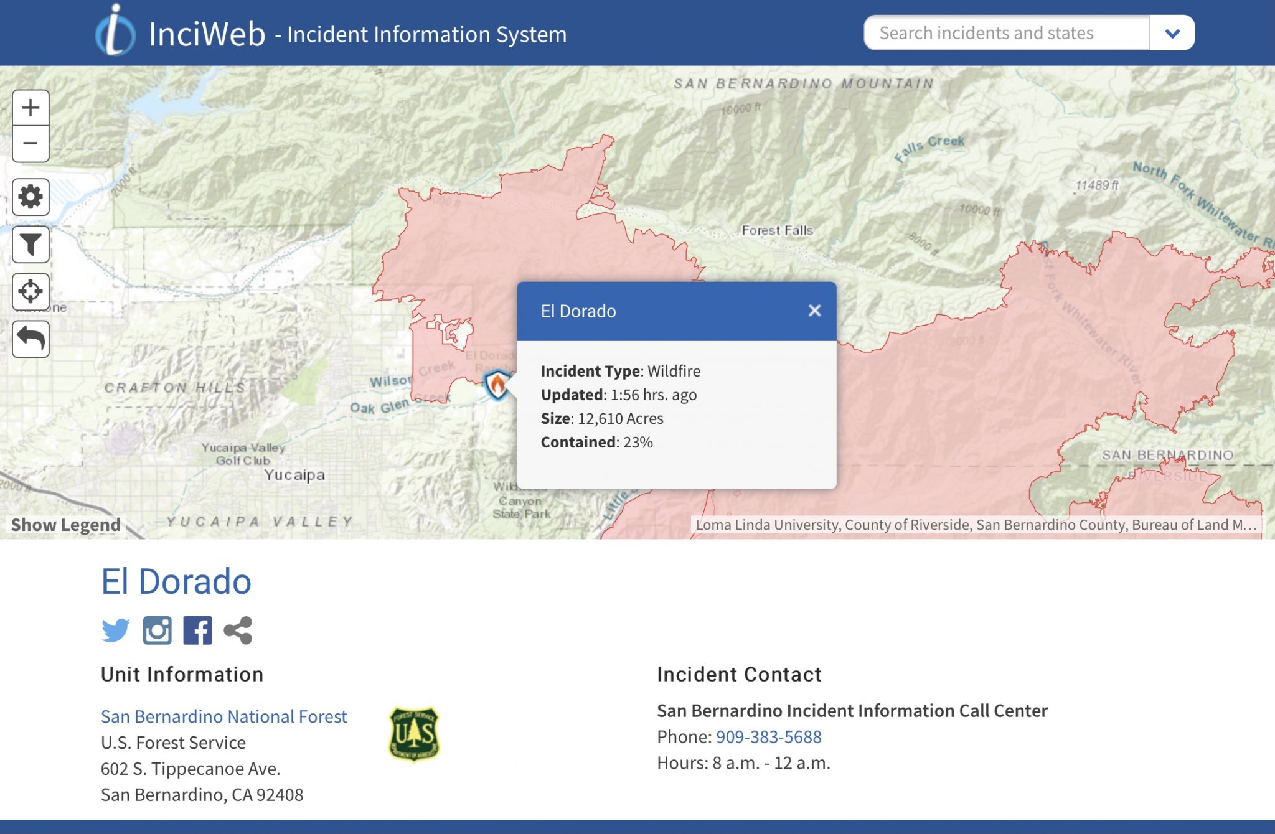This screenshot has width=1275, height=834.
Task: Focus the Search incidents and states field
Action: [x=1007, y=33]
